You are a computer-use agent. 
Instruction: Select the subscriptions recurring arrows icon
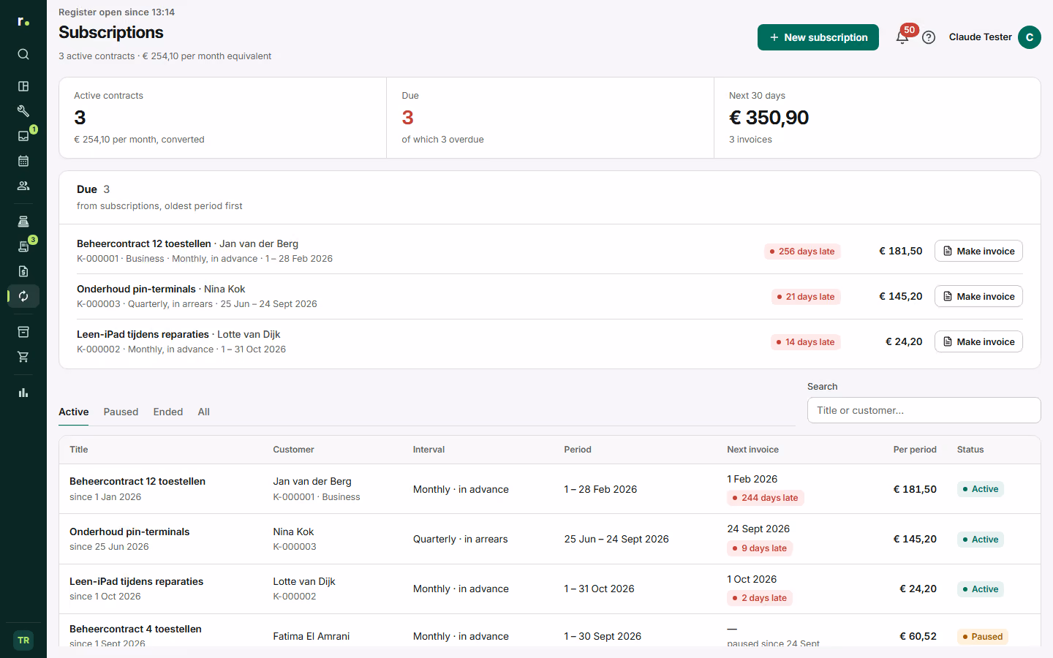pos(23,296)
